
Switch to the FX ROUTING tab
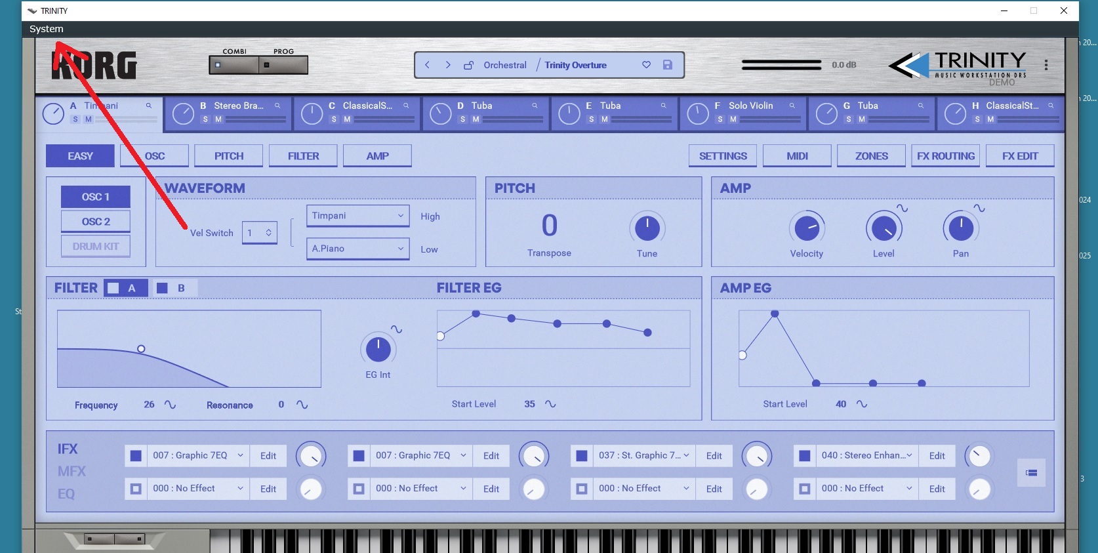946,156
